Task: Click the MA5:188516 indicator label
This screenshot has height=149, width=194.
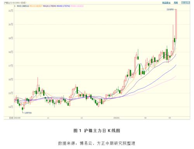Action: tap(23, 6)
